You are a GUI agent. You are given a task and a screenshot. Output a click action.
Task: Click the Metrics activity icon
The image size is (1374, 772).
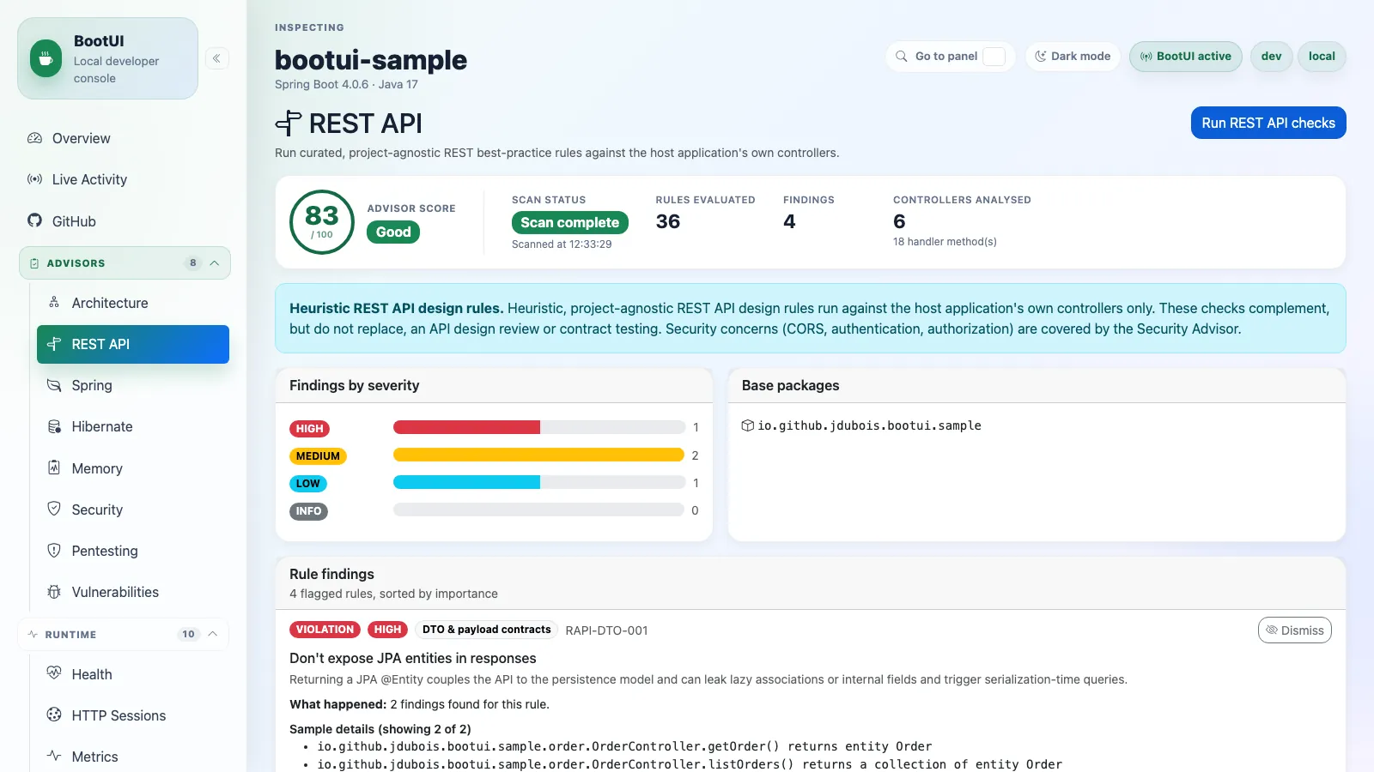pos(54,756)
